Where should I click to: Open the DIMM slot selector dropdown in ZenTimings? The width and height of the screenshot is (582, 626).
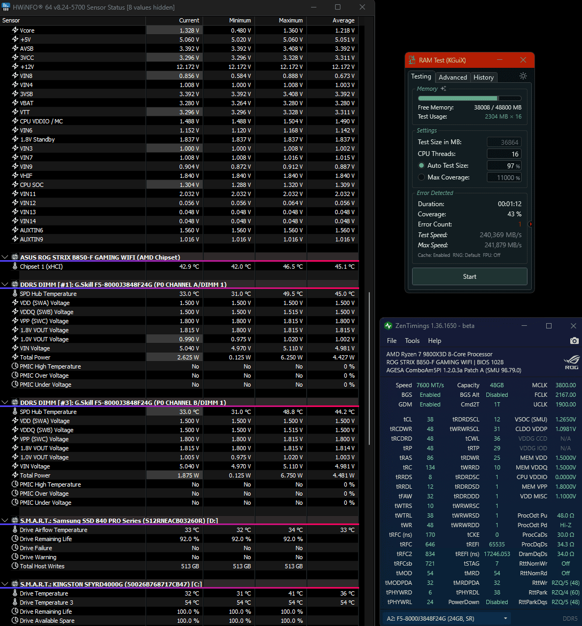point(446,619)
